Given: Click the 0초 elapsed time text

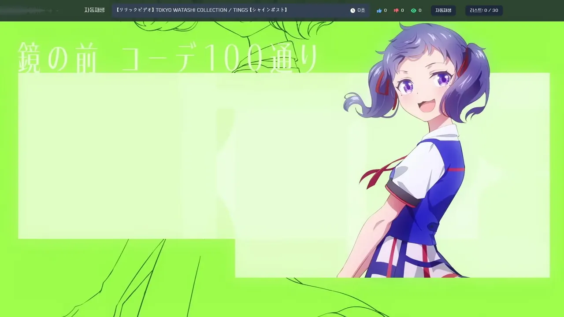Looking at the screenshot, I should [361, 10].
